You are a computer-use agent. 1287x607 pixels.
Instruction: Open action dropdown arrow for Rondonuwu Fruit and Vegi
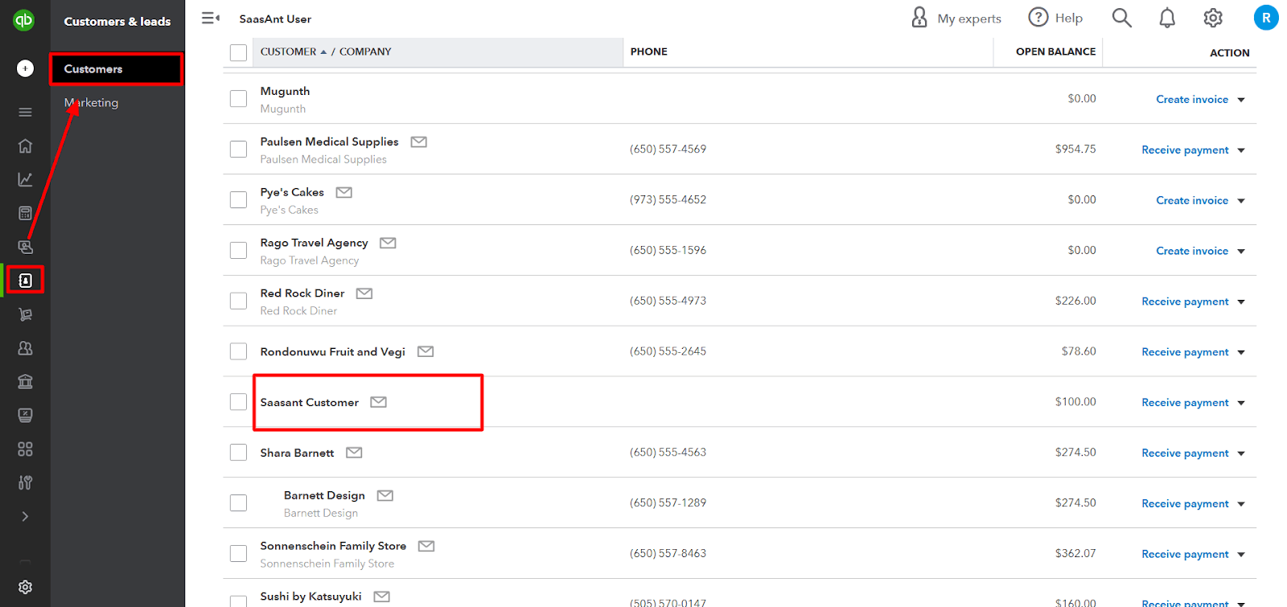pos(1241,353)
